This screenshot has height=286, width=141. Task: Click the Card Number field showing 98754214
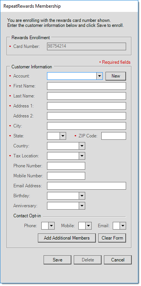pyautogui.click(x=86, y=46)
